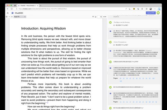Open the green user avatar beside Upload PDF
This screenshot has height=110, width=167.
pos(158,13)
